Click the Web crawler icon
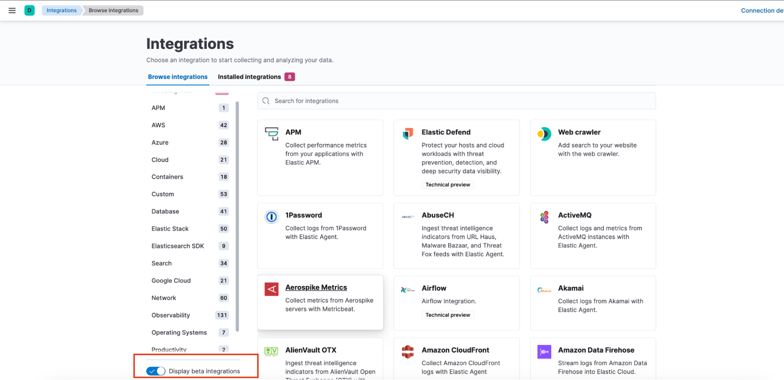Viewport: 784px width, 380px height. tap(544, 134)
